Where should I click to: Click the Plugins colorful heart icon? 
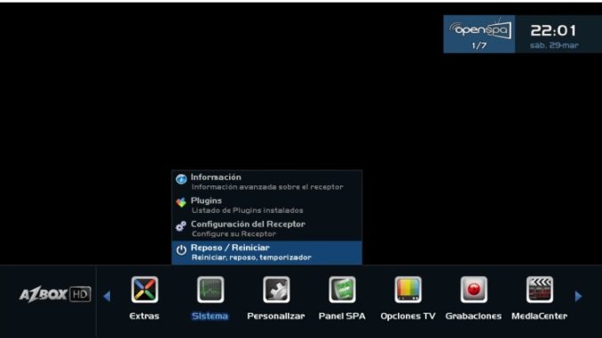[x=181, y=202]
